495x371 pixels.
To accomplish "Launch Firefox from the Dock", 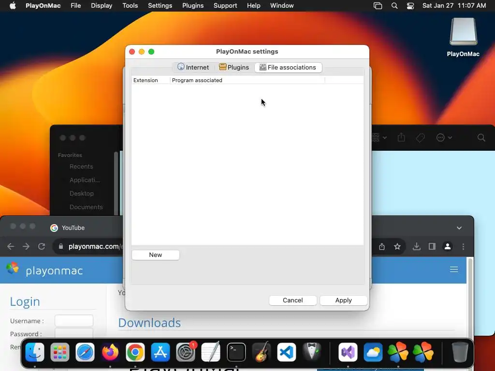I will (110, 352).
